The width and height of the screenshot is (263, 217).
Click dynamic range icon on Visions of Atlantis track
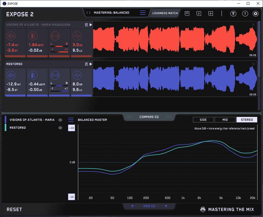pyautogui.click(x=77, y=36)
